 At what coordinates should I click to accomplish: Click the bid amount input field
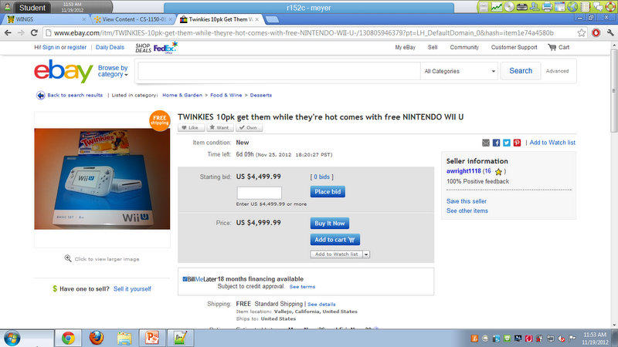tap(260, 193)
